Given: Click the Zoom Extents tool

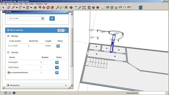Looking at the screenshot, I should click(84, 8).
